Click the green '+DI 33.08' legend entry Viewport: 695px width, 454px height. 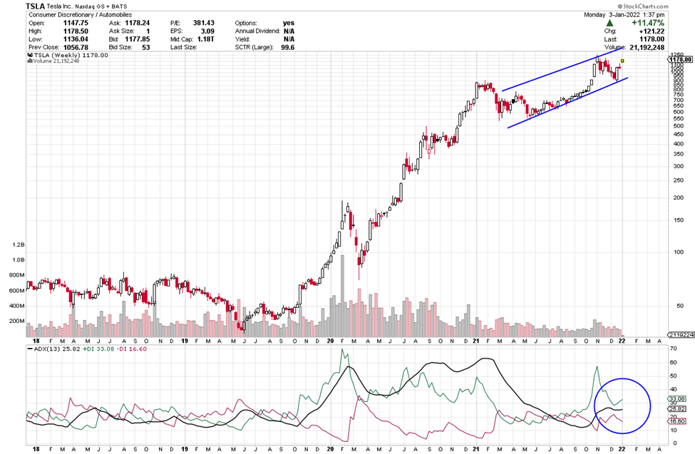tap(99, 349)
